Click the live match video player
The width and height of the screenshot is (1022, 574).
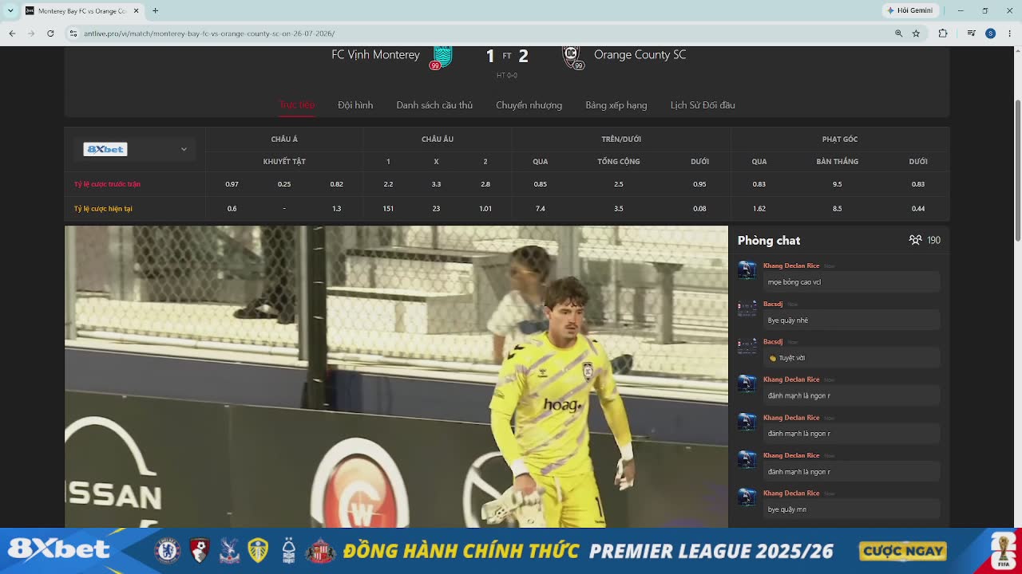pos(396,376)
